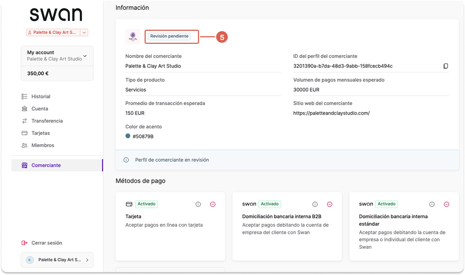Show info for Domiciliación bancaria interna B2B
The height and width of the screenshot is (275, 465).
(315, 204)
